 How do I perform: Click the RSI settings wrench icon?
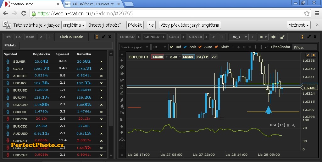coord(293,125)
